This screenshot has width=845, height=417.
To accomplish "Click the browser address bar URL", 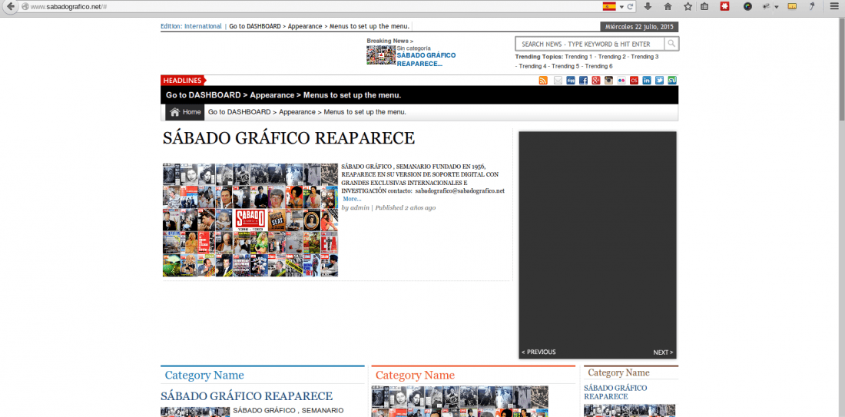I will [69, 6].
